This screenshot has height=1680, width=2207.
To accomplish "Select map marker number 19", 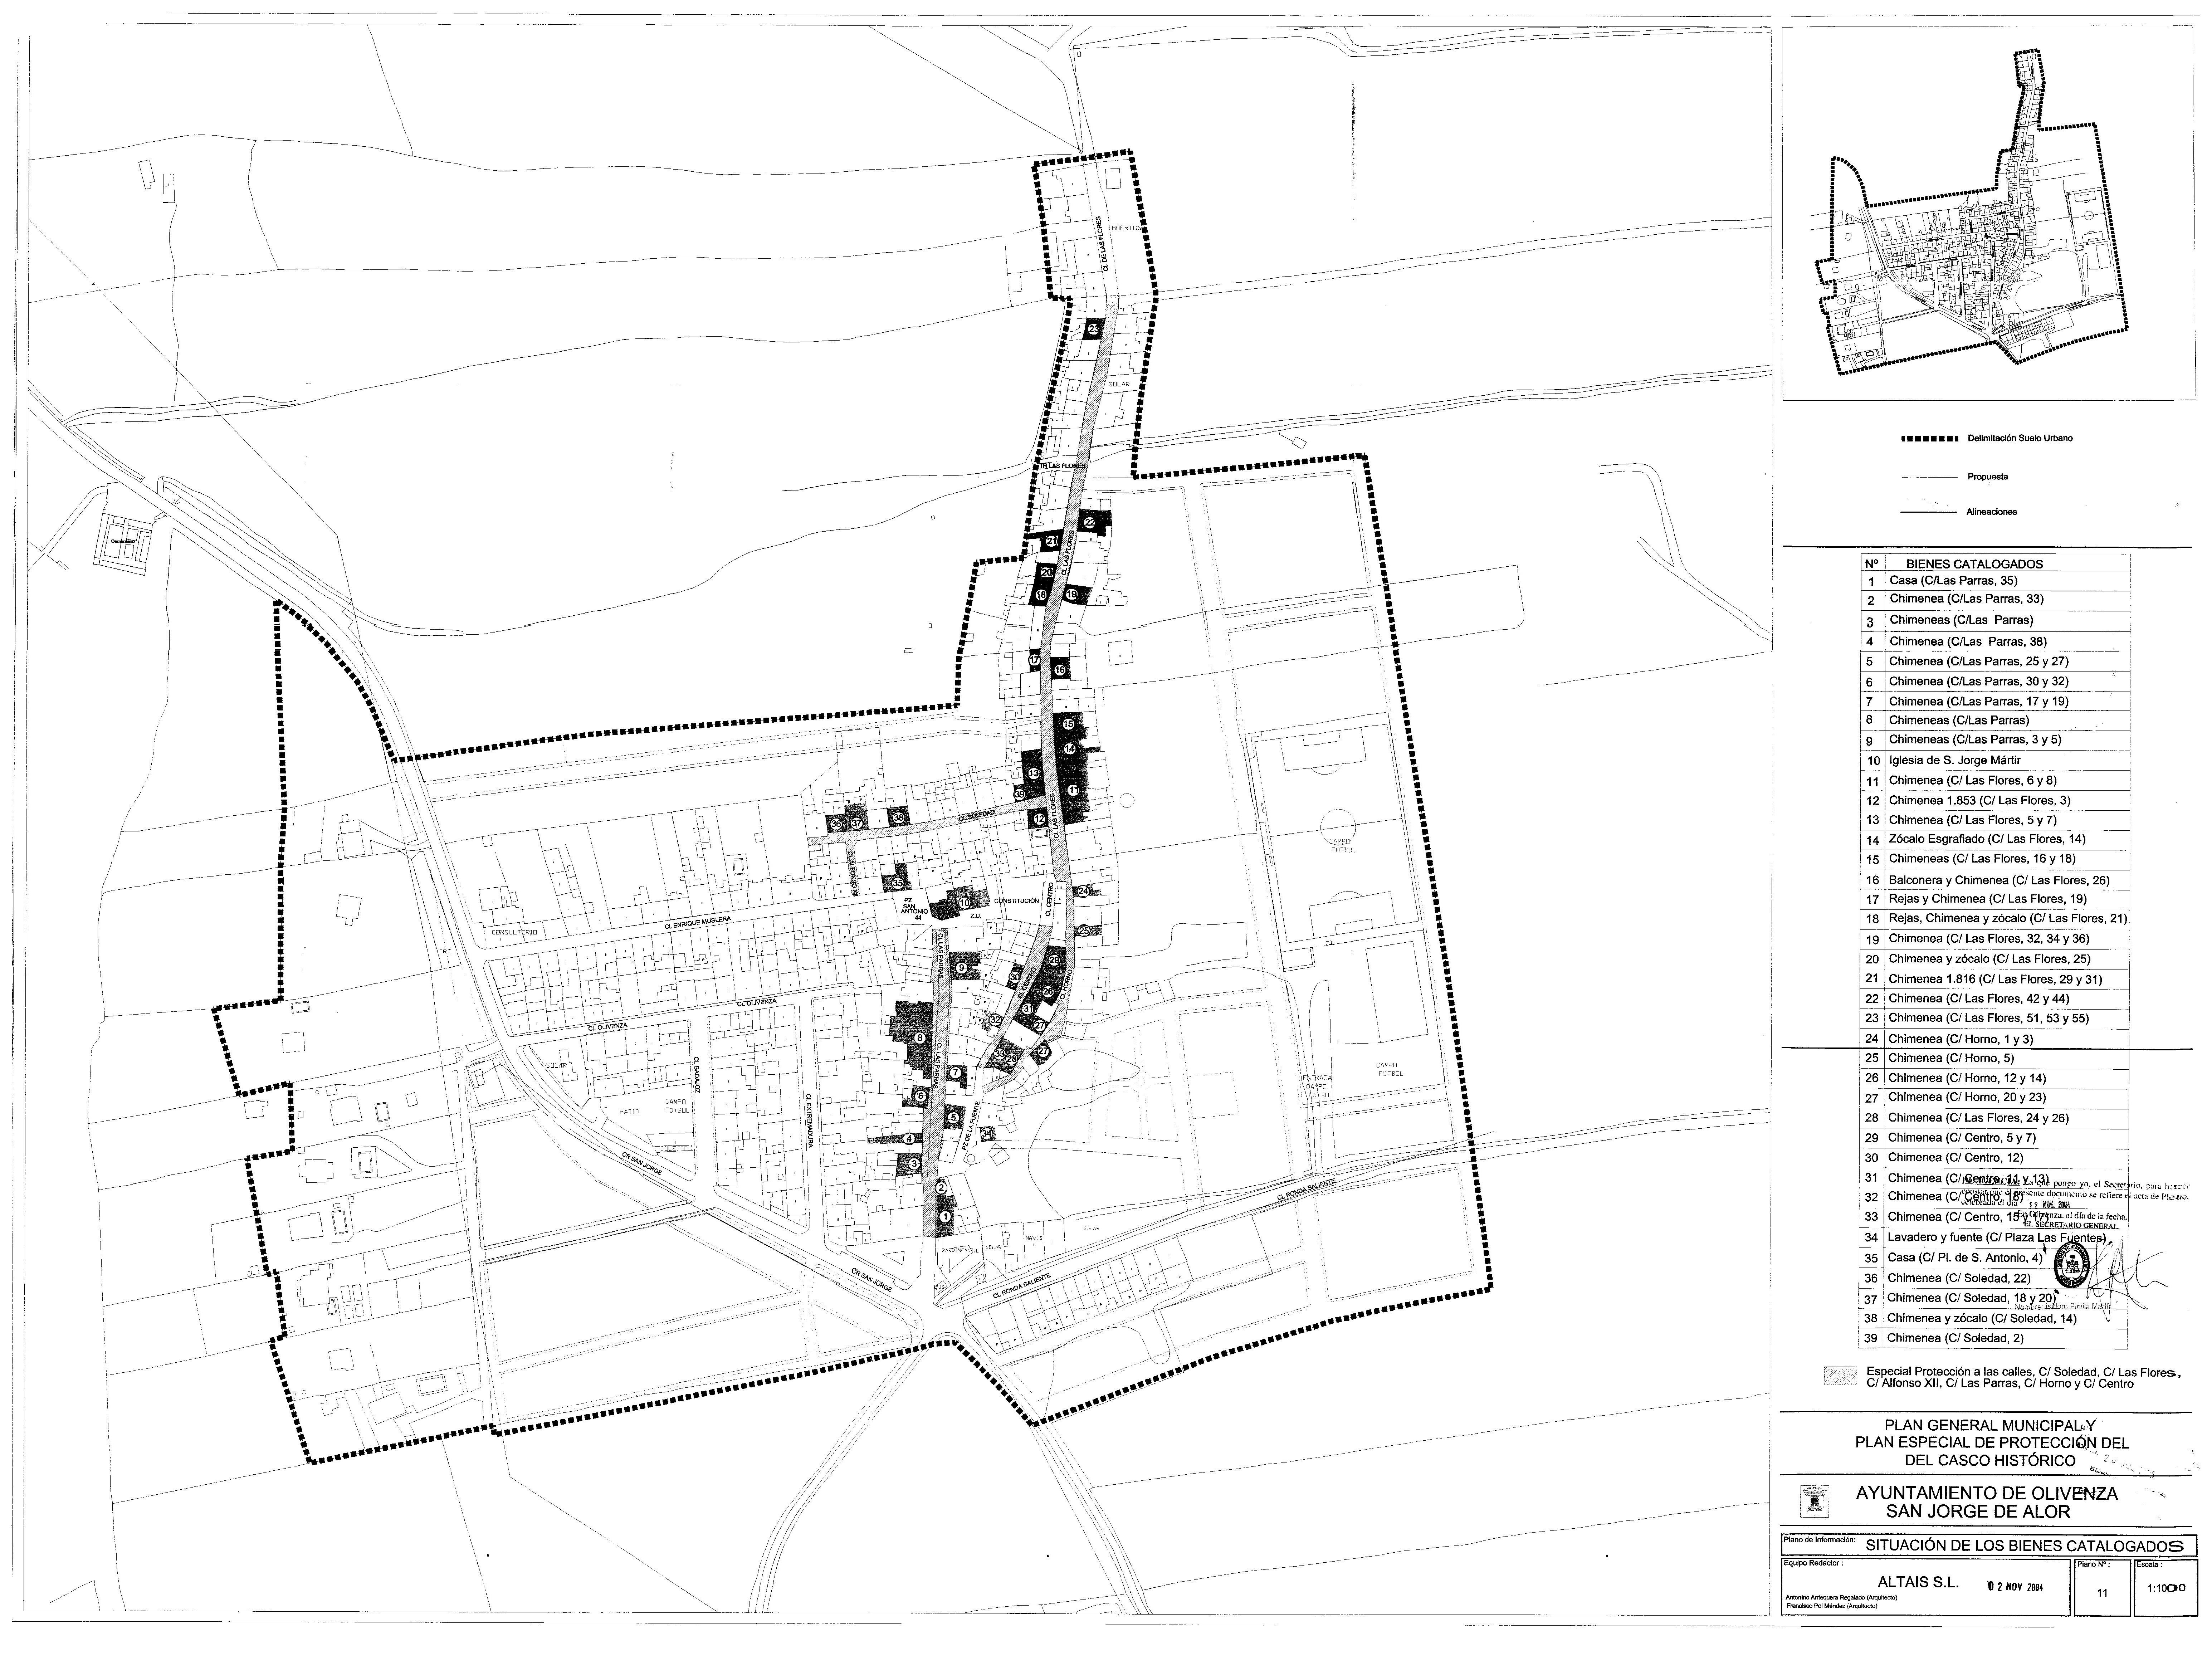I will click(x=1071, y=595).
